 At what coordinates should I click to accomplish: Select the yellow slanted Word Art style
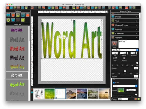(x=17, y=67)
